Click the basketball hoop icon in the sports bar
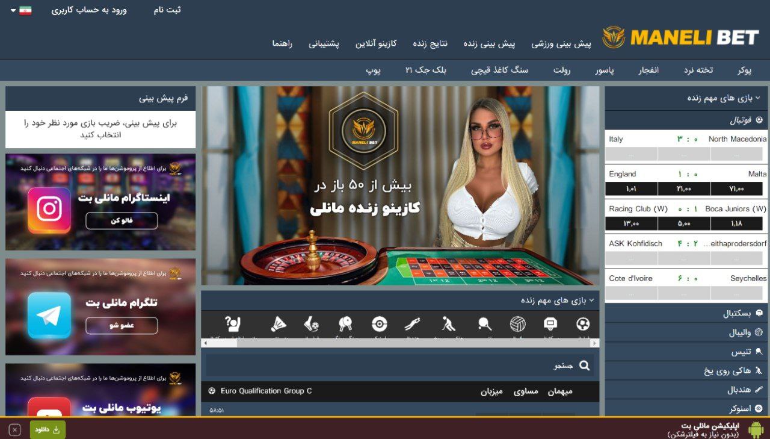Screen dimensions: 770x439 tap(551, 323)
